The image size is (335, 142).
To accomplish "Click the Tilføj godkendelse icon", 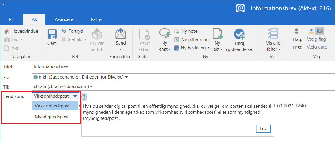I will [x=239, y=34].
